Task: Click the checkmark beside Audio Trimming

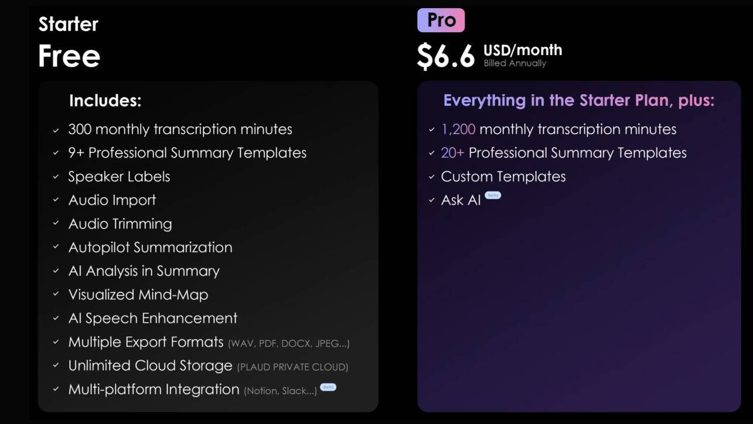Action: pyautogui.click(x=56, y=224)
